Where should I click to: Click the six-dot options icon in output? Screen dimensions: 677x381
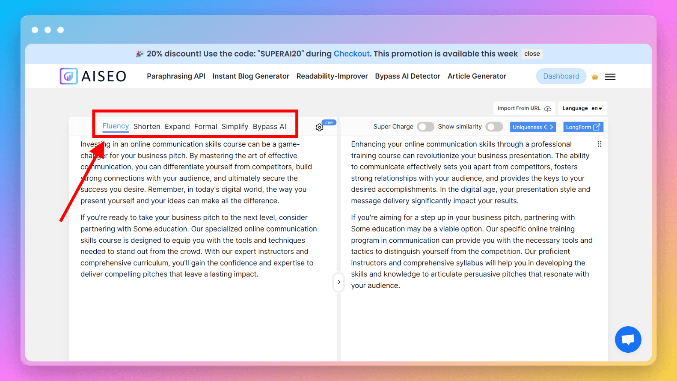[x=599, y=144]
